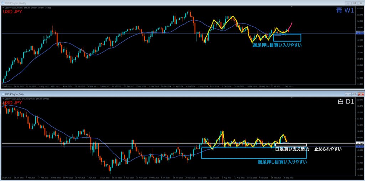Viewport: 365px width, 181px height.
Task: Minimize the Weekly chart window
Action: point(348,3)
